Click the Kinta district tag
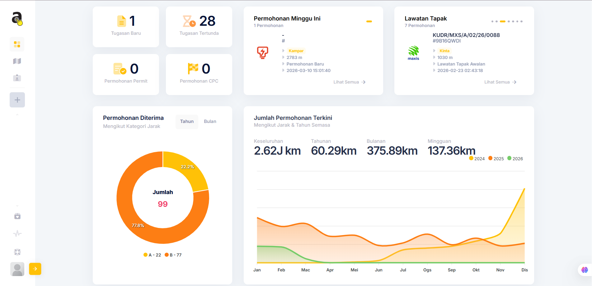592x286 pixels. tap(444, 51)
